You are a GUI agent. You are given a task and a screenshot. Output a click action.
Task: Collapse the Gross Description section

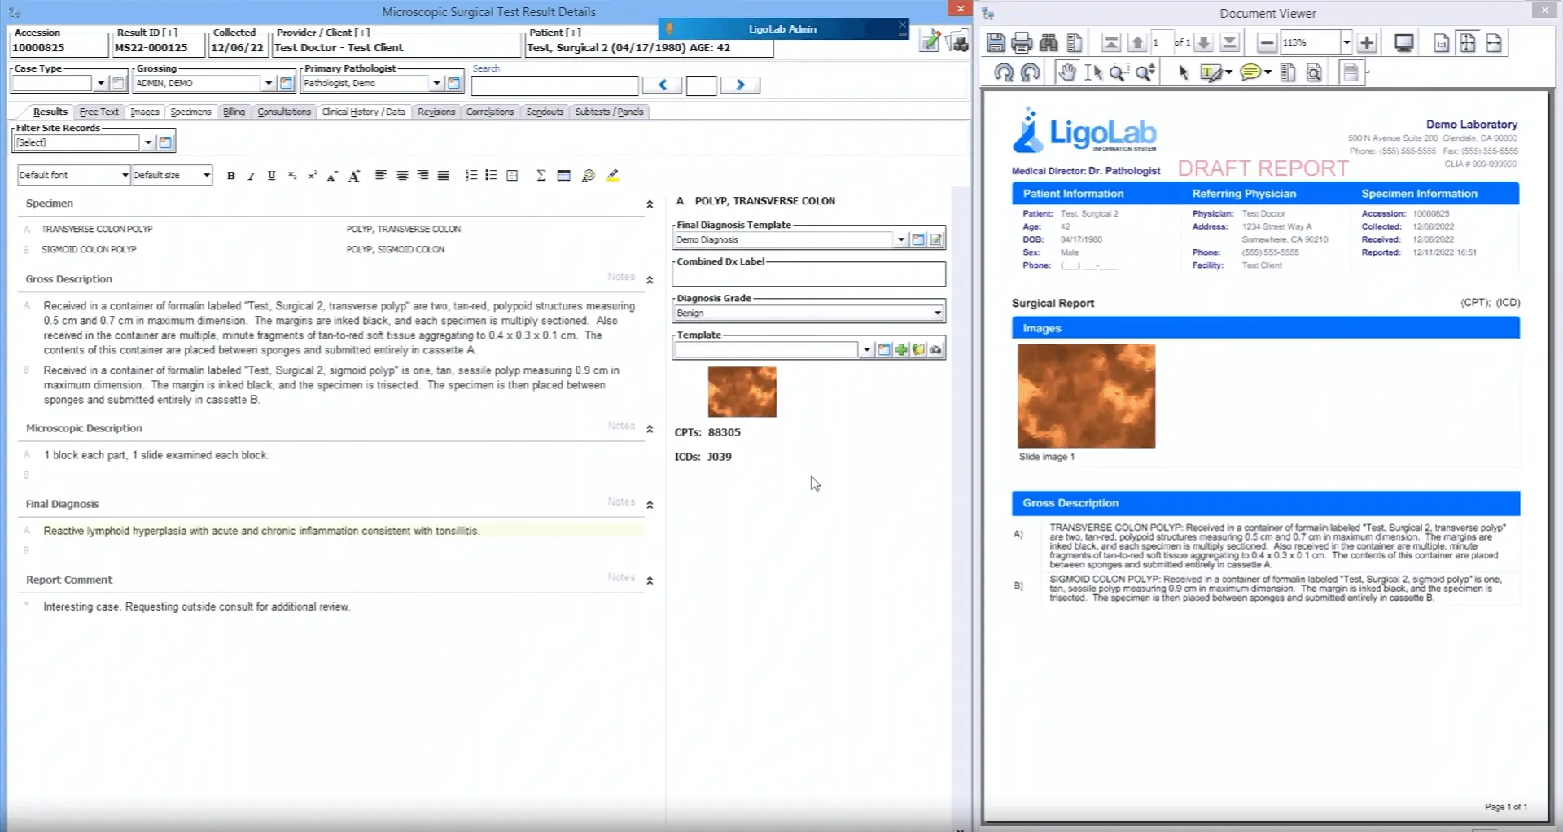pyautogui.click(x=650, y=280)
